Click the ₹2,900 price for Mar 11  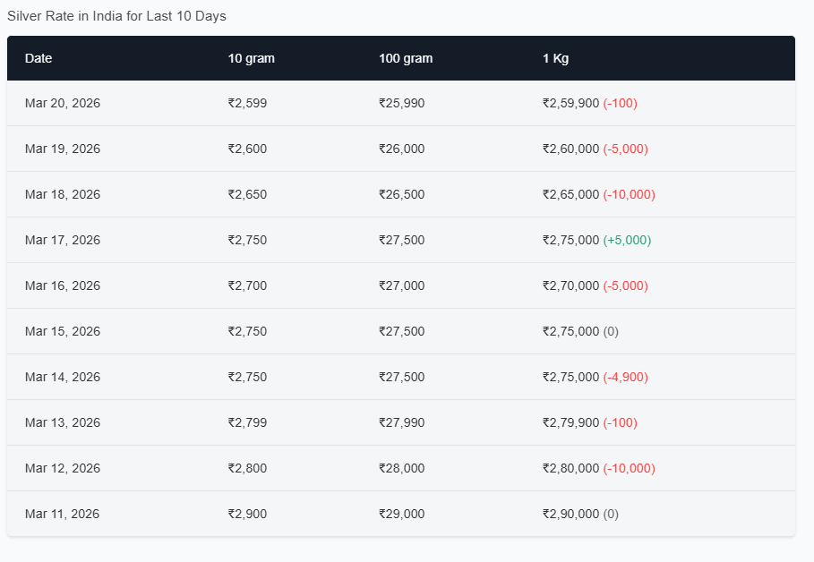247,514
